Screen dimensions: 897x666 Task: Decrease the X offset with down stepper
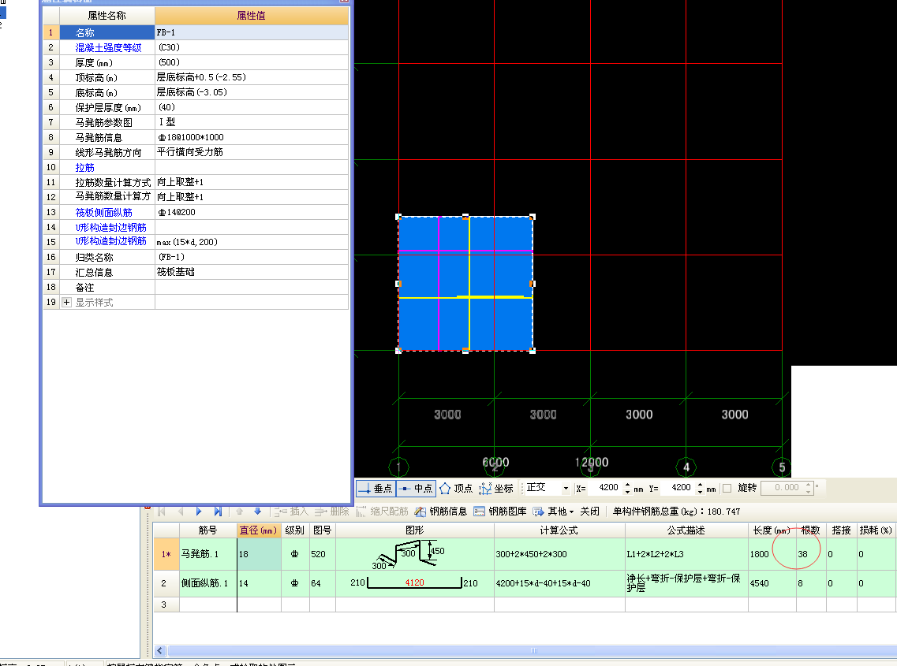point(627,491)
